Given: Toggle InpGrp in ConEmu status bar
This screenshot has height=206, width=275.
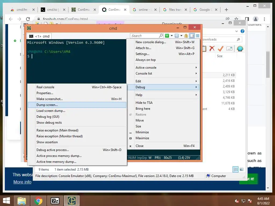Looking at the screenshot, I should click(x=142, y=158).
